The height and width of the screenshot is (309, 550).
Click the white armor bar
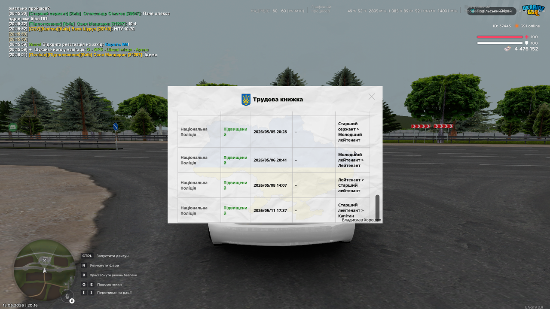pos(499,43)
